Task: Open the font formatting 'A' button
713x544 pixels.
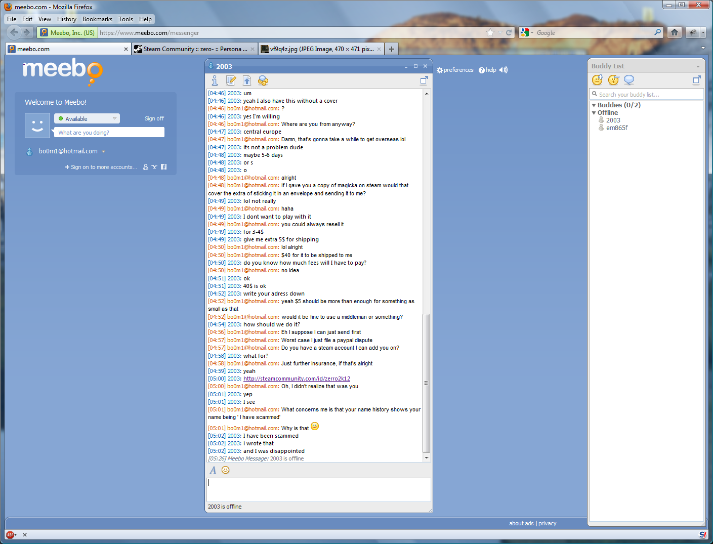Action: [x=213, y=470]
